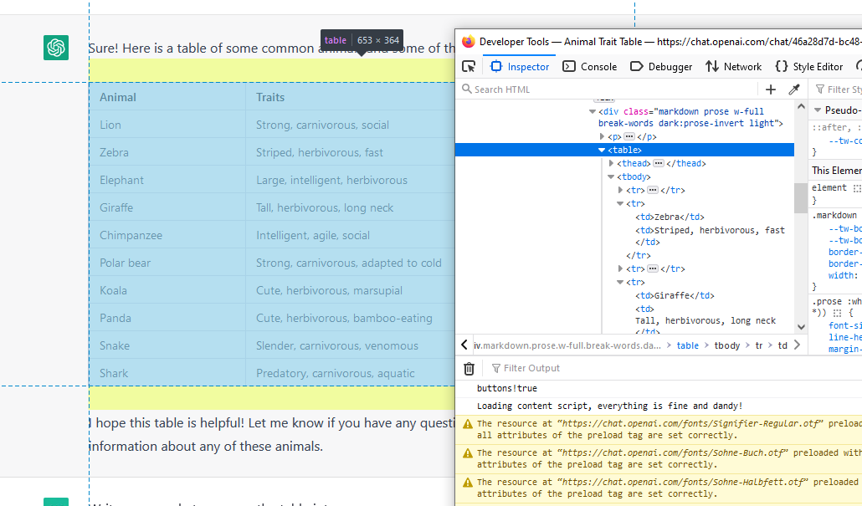Open the Network panel
Screen dimensions: 862x506
pyautogui.click(x=733, y=66)
